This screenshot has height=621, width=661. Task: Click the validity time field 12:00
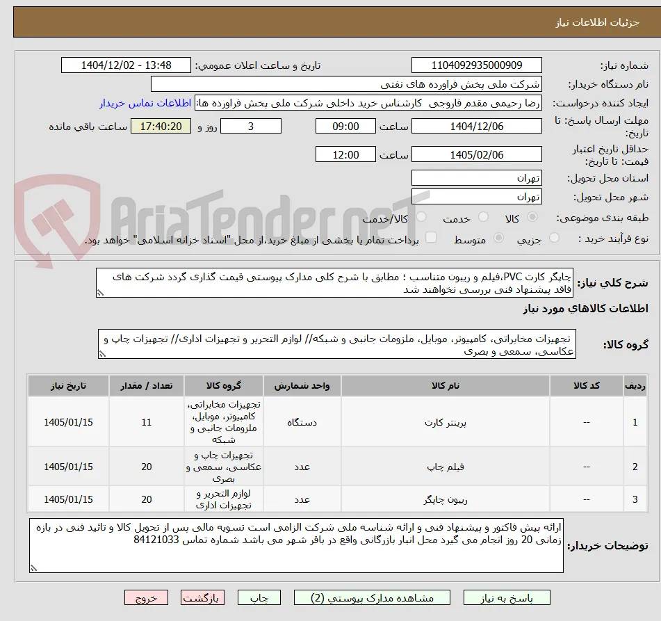coord(345,154)
